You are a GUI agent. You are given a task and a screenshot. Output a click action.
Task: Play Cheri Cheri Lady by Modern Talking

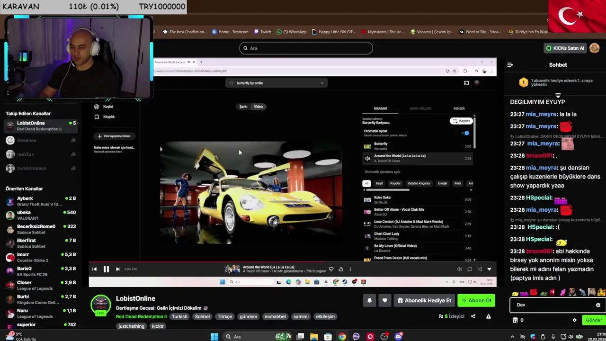418,236
